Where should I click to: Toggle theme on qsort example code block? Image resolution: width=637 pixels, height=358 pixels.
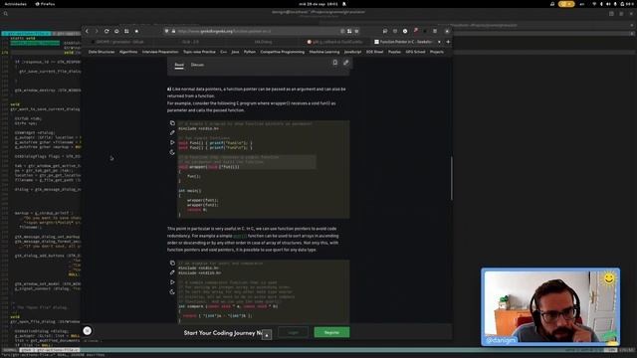coord(172,291)
